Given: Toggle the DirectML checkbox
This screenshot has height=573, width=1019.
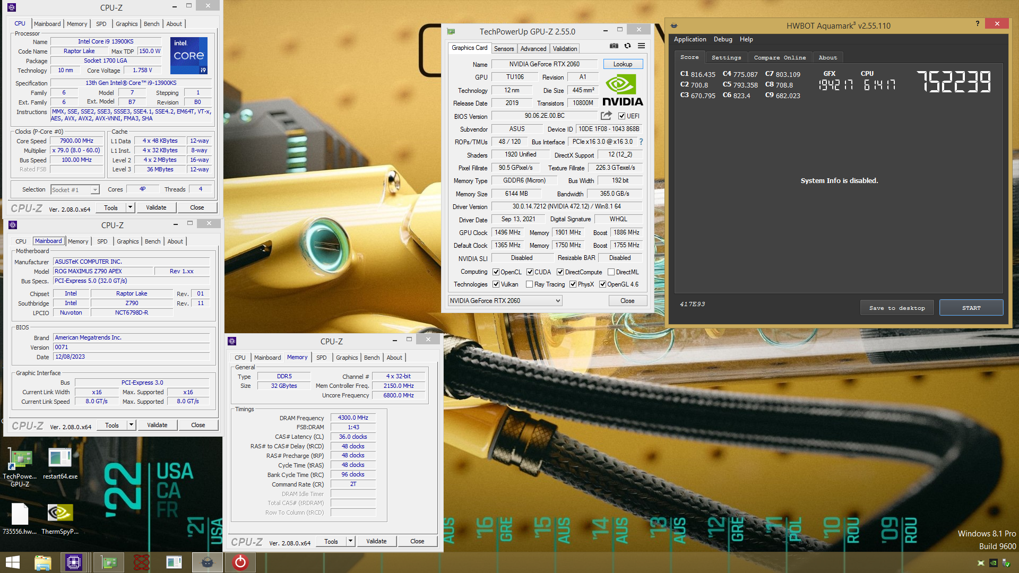Looking at the screenshot, I should point(611,272).
